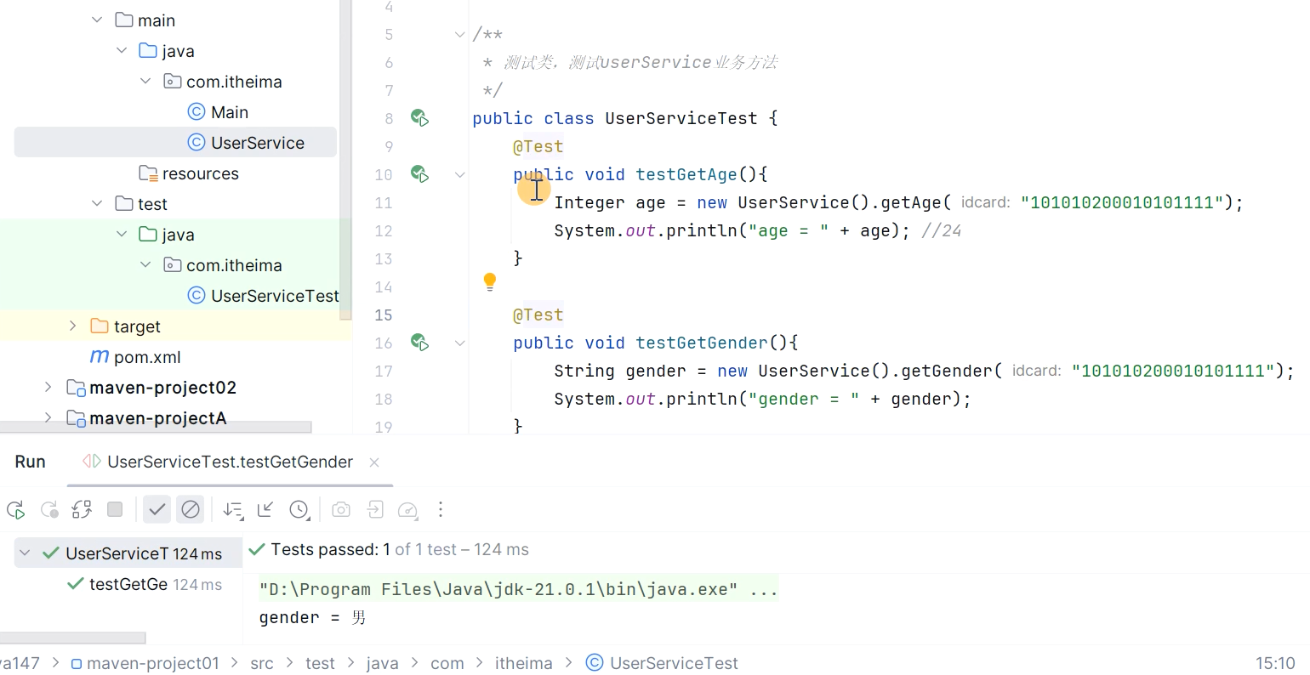1310x675 pixels.
Task: Collapse the test folder in project tree
Action: [x=97, y=203]
